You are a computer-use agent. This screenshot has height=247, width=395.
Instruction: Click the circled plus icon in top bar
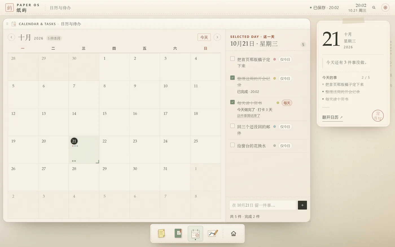385,8
